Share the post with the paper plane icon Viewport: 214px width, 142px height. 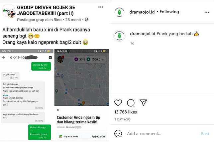tap(143, 103)
